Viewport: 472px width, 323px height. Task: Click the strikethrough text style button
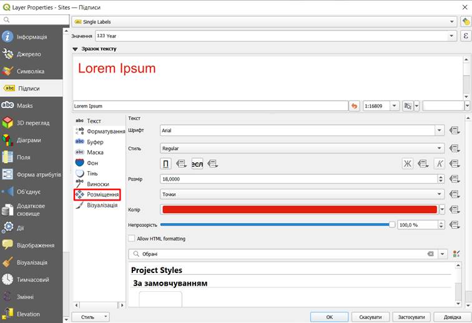(197, 164)
